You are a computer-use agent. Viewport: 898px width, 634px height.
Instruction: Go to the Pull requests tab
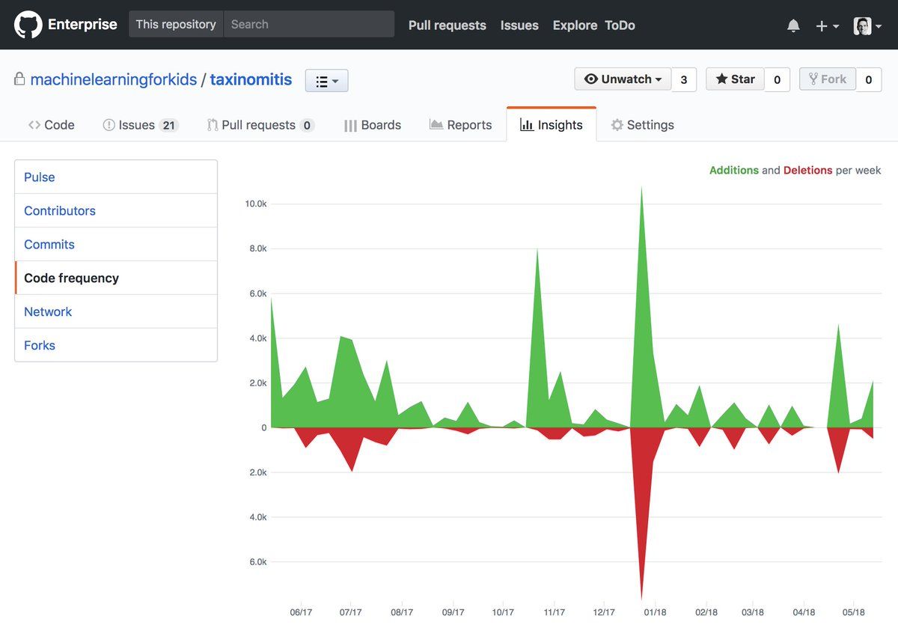(260, 125)
